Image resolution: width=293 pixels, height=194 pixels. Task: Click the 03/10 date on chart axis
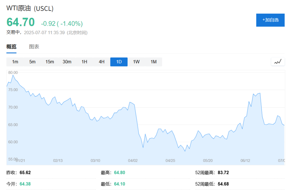(x=95, y=161)
